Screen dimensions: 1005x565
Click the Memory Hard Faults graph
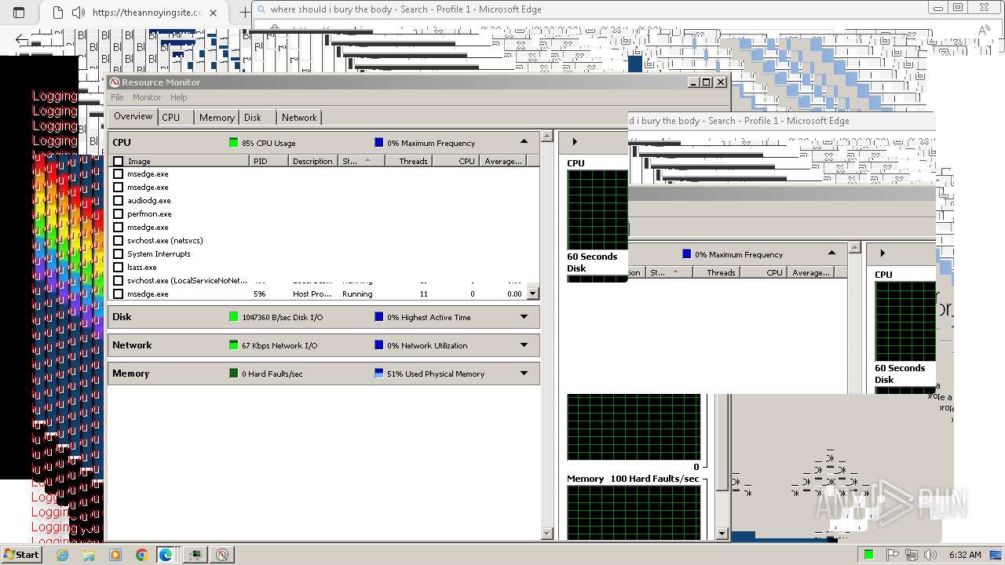634,512
